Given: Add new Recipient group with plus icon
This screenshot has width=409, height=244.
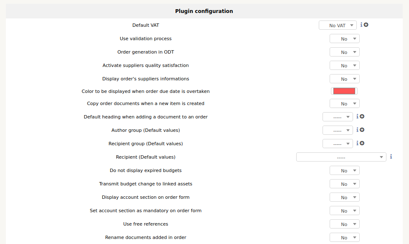Looking at the screenshot, I should [x=362, y=144].
